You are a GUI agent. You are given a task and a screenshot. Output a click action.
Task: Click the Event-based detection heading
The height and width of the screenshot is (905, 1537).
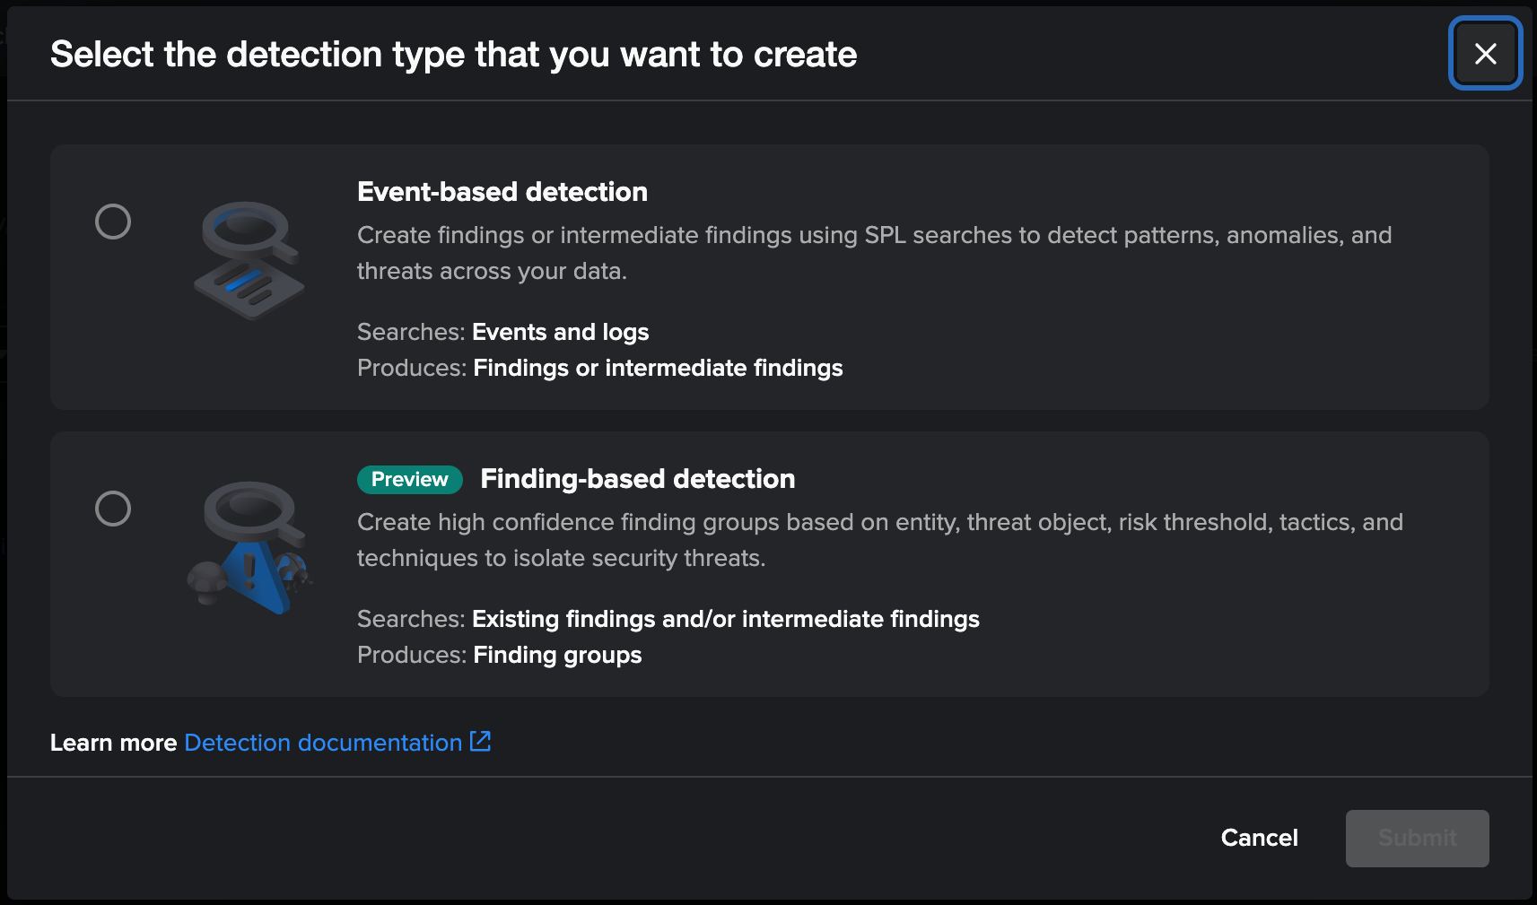click(502, 192)
